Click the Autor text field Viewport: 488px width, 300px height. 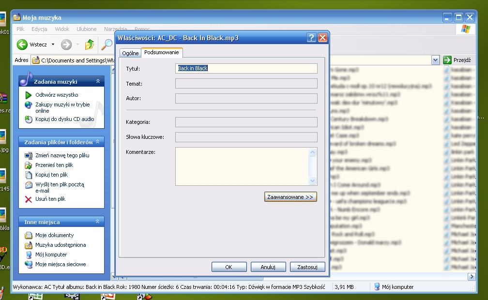tap(246, 98)
